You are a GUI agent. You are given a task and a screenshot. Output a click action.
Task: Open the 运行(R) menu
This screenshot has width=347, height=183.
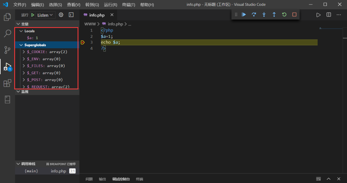coord(110,4)
